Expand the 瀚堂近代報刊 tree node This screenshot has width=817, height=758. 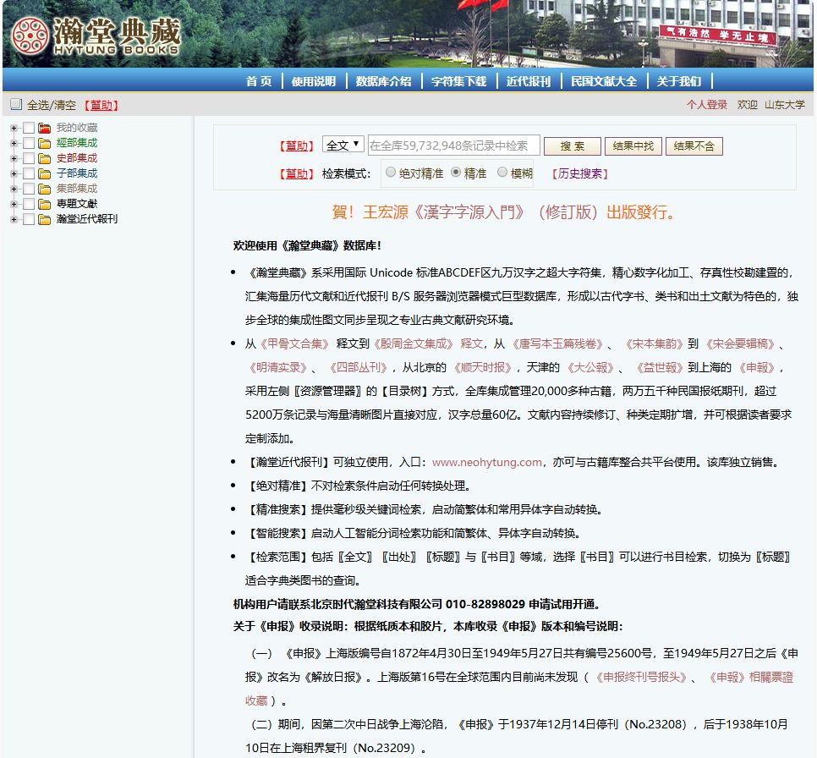pyautogui.click(x=14, y=219)
